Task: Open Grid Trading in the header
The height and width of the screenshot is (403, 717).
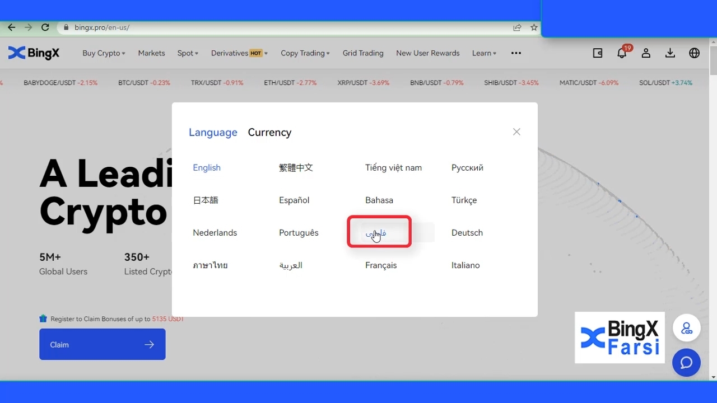Action: tap(363, 53)
